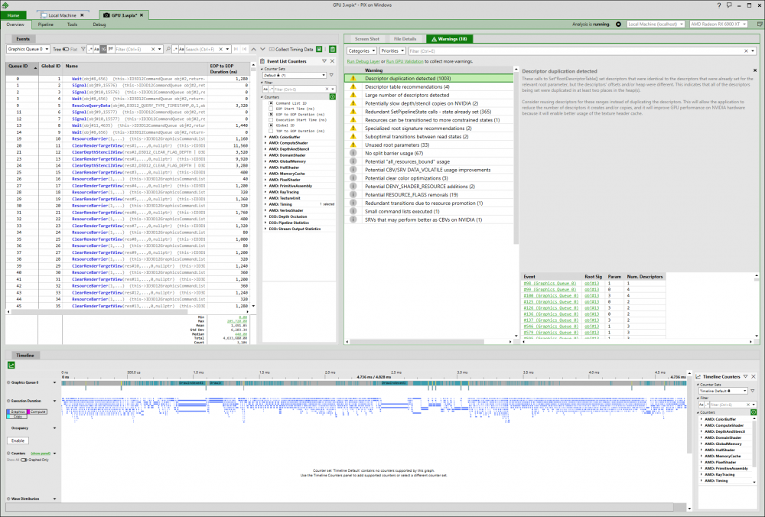This screenshot has height=517, width=765.
Task: Enable EOP Start Time (ns) counter checkbox
Action: point(271,109)
